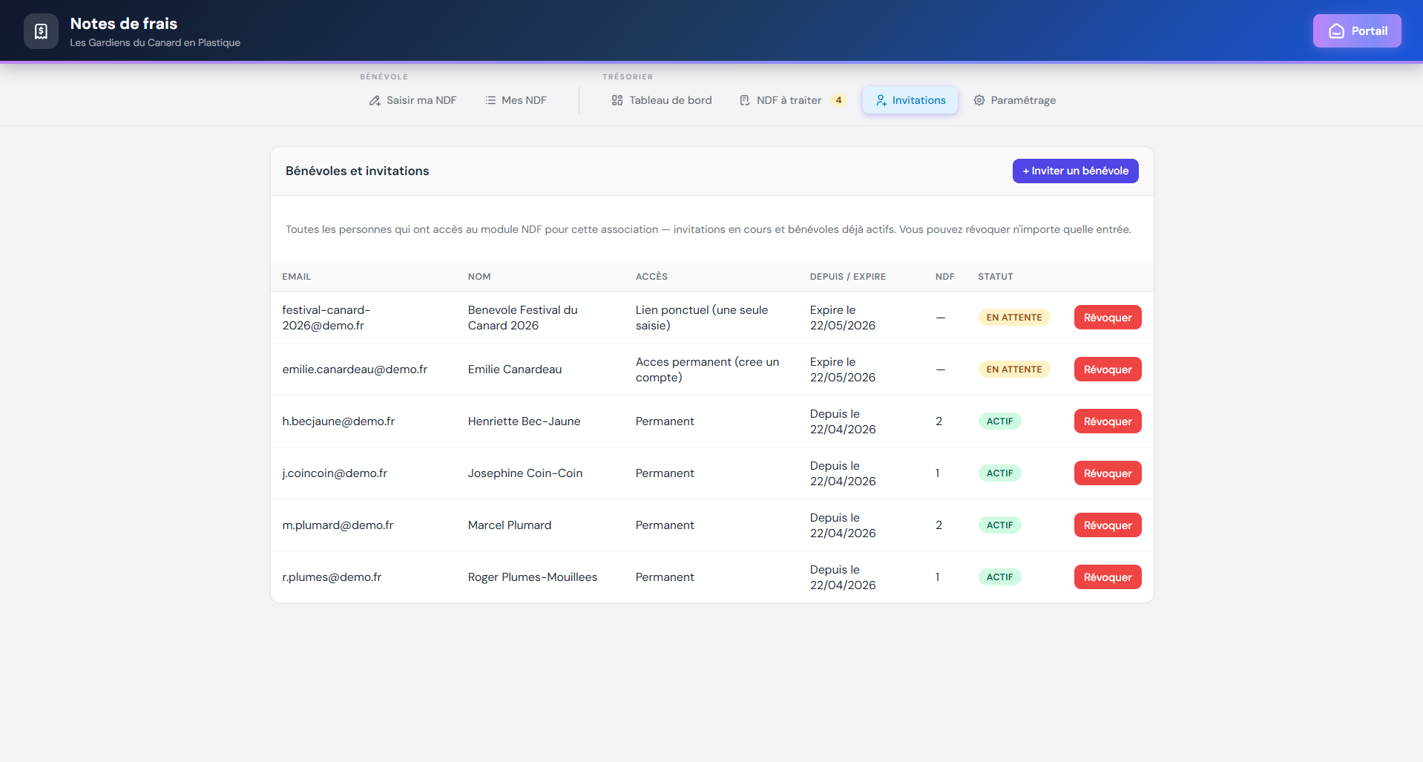The height and width of the screenshot is (762, 1423).
Task: Click the house icon in Portail button
Action: pos(1336,31)
